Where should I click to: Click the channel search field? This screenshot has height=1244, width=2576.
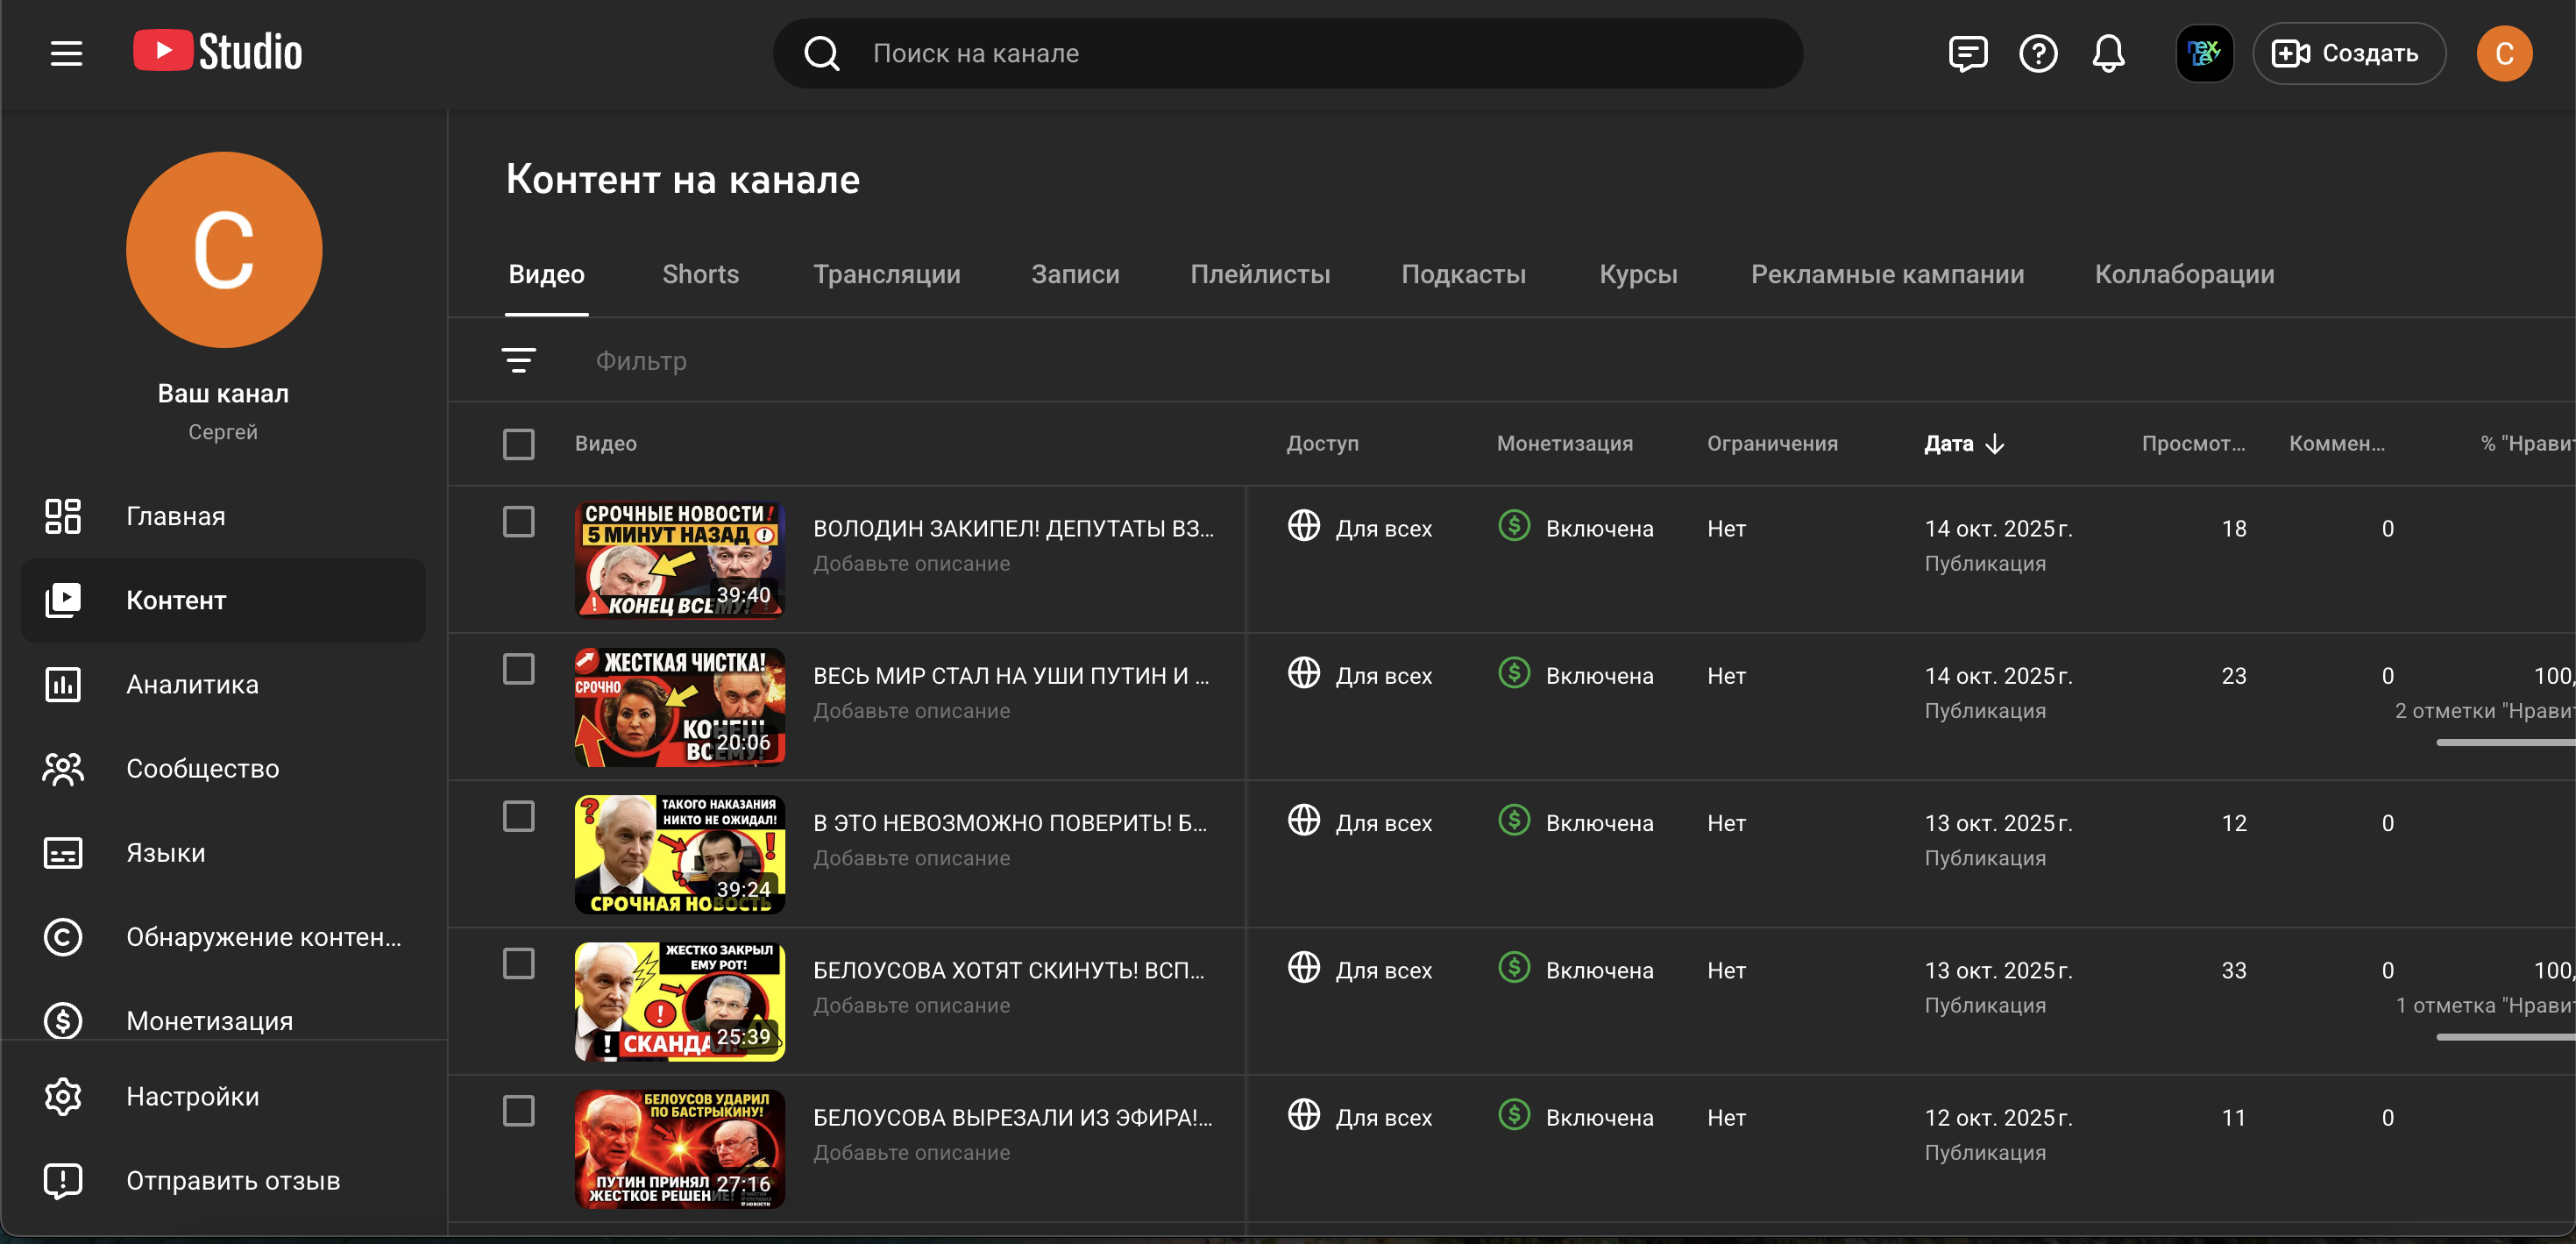1300,53
